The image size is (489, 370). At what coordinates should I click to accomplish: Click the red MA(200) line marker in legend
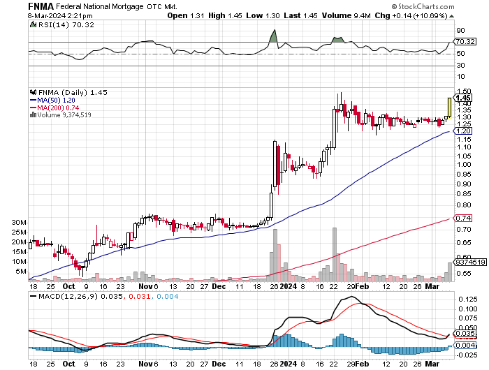tap(33, 108)
